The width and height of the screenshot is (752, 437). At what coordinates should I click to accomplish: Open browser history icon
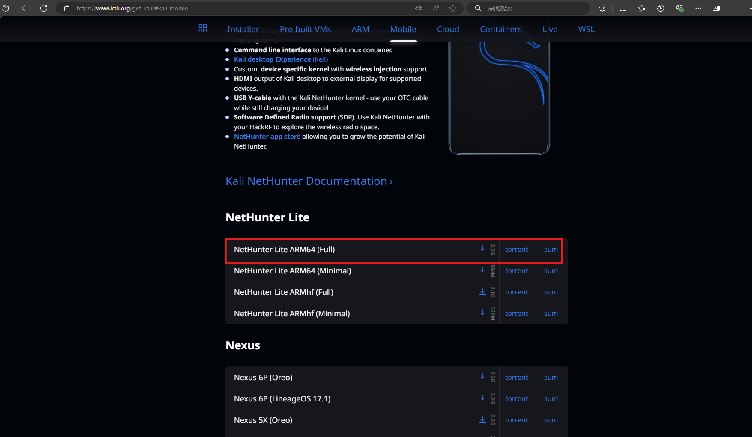[x=660, y=8]
